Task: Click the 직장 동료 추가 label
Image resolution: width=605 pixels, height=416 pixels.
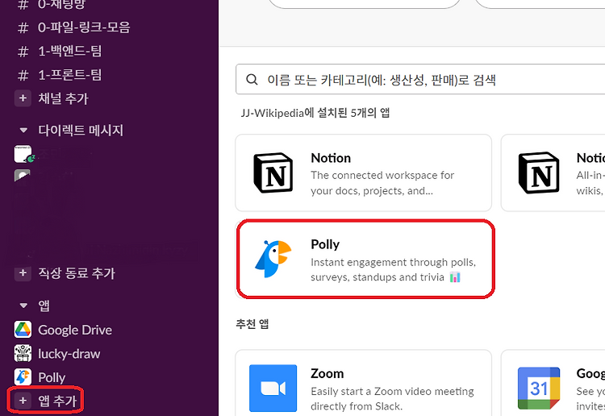Action: click(x=77, y=273)
